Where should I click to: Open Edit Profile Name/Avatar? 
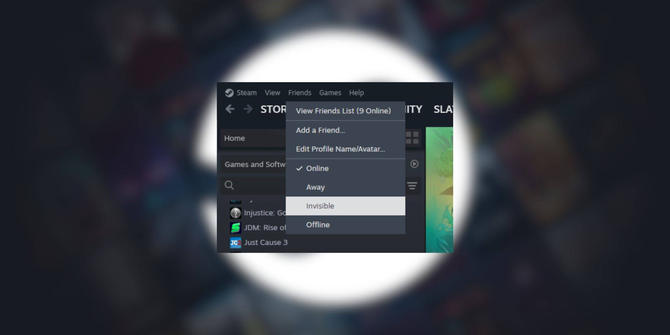click(340, 149)
